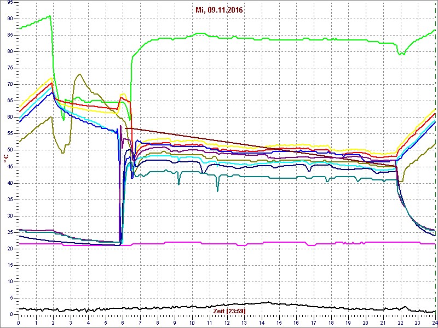Click the y-axis value 20
Image resolution: width=438 pixels, height=328 pixels.
point(10,249)
